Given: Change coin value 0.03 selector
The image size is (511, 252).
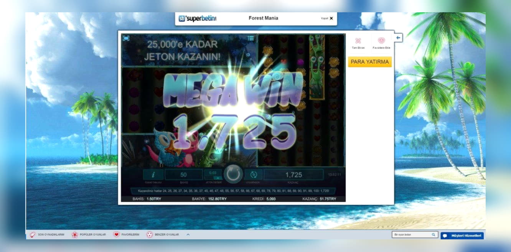Looking at the screenshot, I should [x=213, y=175].
